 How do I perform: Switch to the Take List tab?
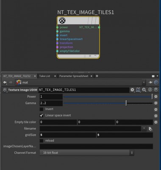click(x=44, y=76)
